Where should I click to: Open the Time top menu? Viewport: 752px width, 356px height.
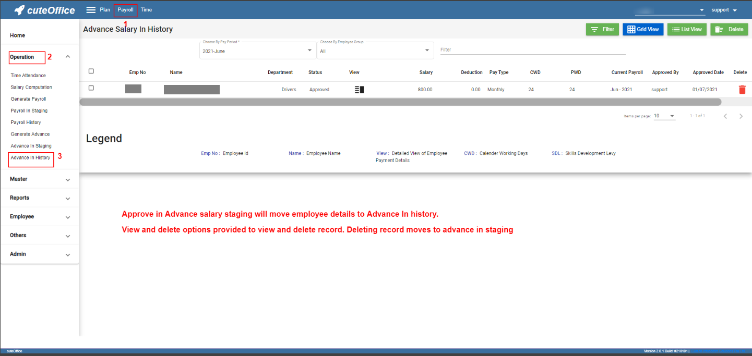tap(146, 10)
